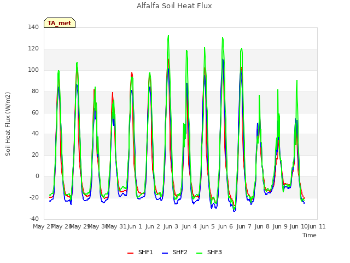Toggle SHF2 series in legend
This screenshot has width=350, height=263.
point(174,253)
